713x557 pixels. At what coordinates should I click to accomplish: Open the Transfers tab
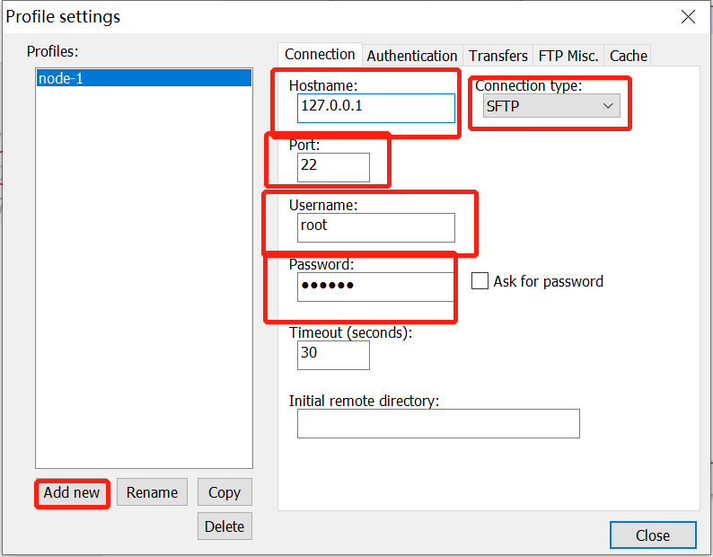coord(497,56)
